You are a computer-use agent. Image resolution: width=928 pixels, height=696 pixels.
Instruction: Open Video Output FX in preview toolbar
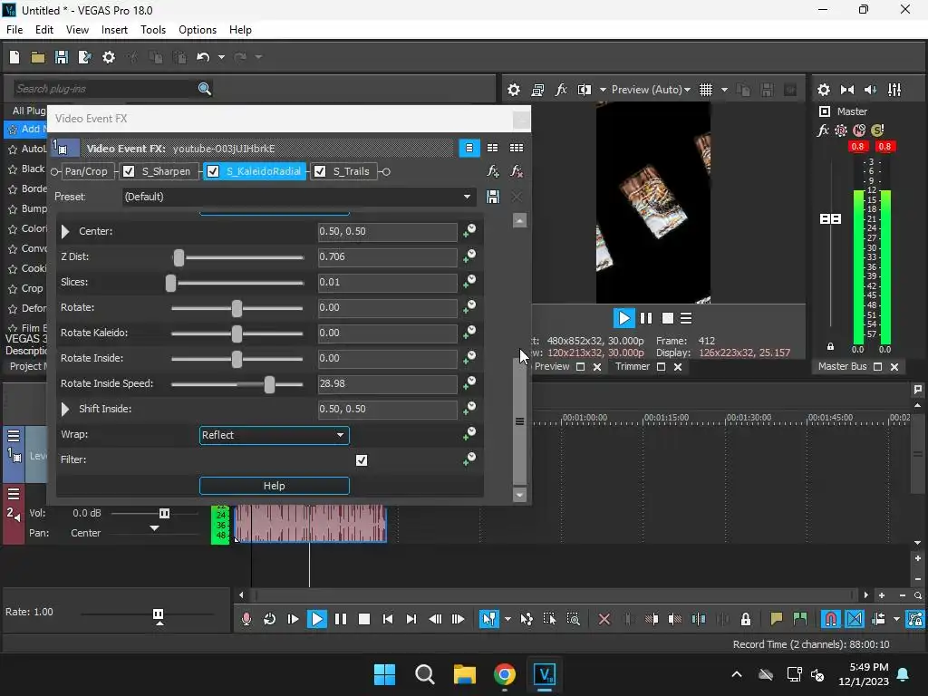[x=561, y=90]
